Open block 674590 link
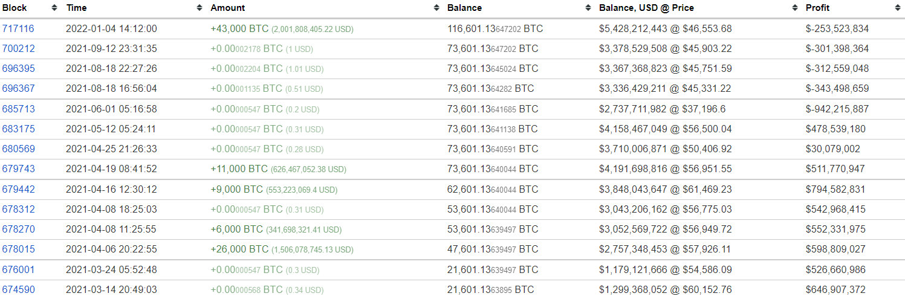The image size is (905, 299). point(19,289)
